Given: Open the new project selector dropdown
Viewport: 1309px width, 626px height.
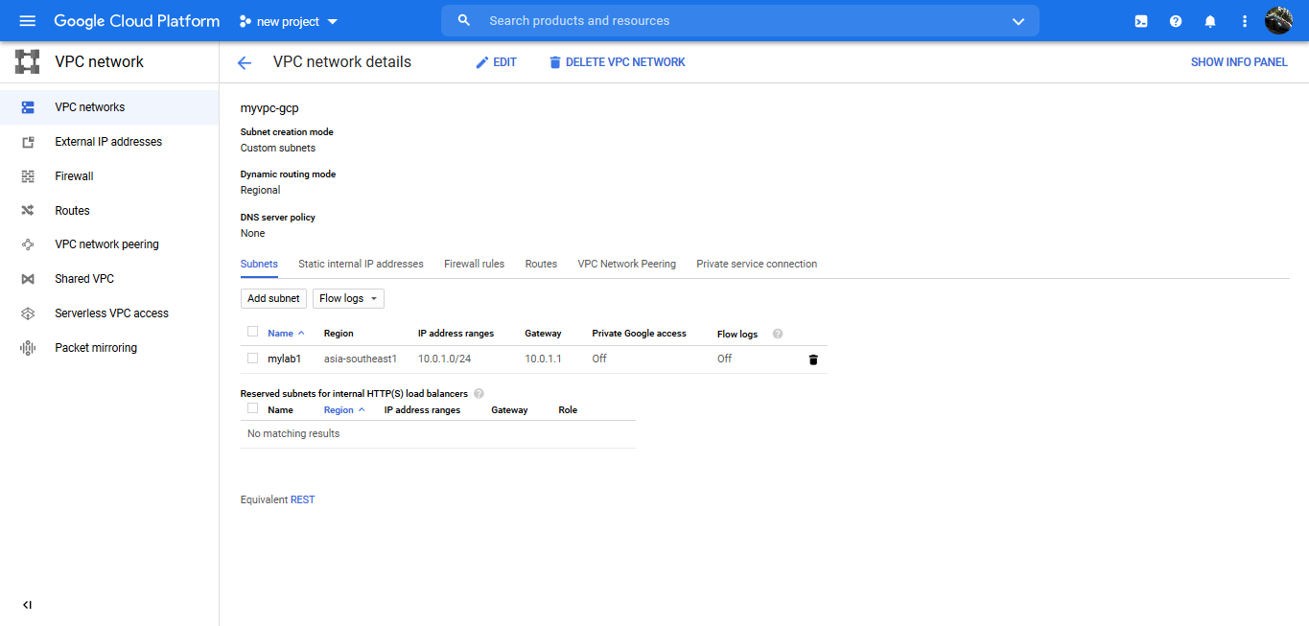Looking at the screenshot, I should coord(289,21).
